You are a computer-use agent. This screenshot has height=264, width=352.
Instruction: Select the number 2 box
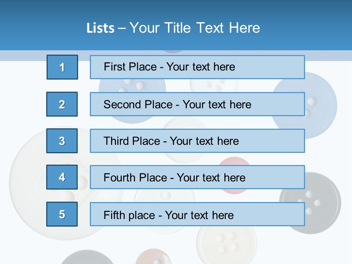click(62, 104)
